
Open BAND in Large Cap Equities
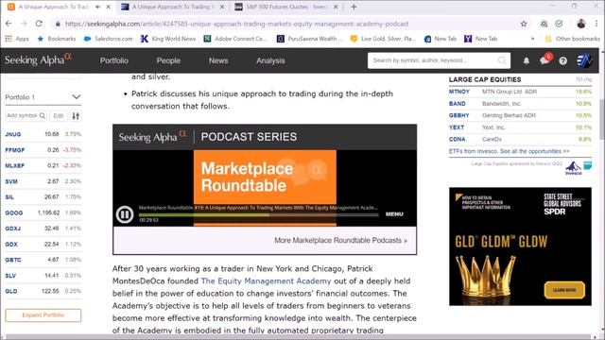click(x=458, y=103)
